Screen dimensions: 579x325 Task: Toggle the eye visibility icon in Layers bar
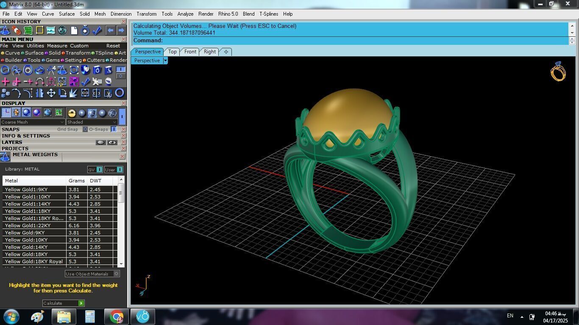pyautogui.click(x=112, y=143)
